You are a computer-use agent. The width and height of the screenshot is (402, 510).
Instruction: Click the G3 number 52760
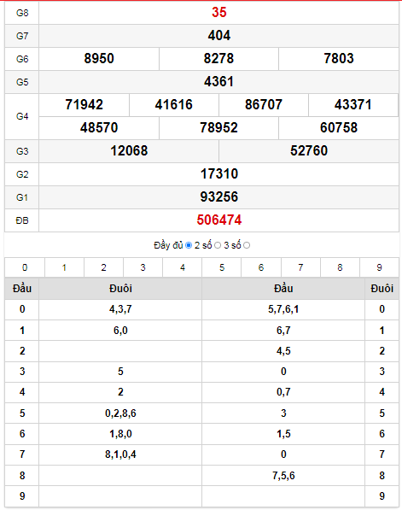pyautogui.click(x=309, y=151)
